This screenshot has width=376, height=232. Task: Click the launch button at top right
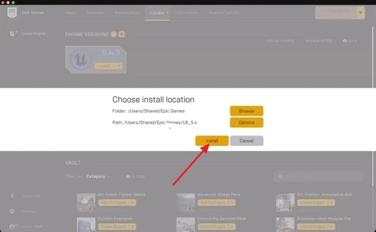pyautogui.click(x=335, y=13)
